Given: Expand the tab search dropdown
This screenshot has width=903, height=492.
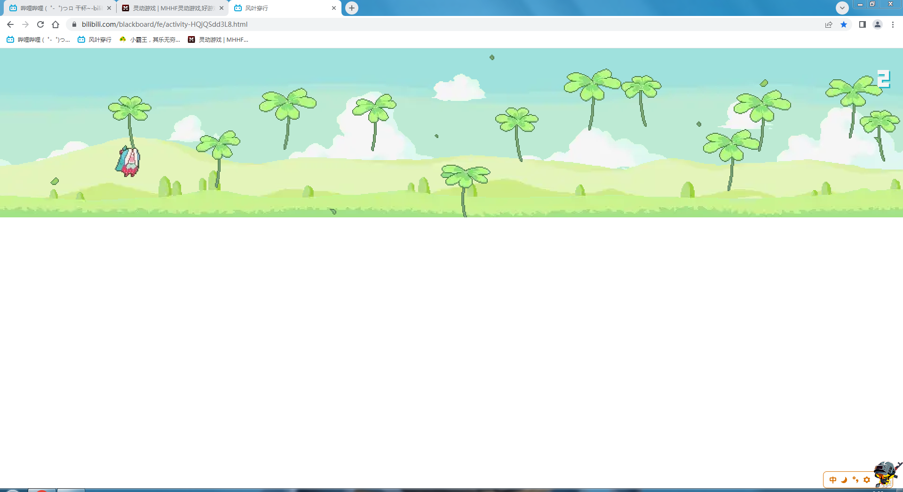Looking at the screenshot, I should [x=842, y=8].
